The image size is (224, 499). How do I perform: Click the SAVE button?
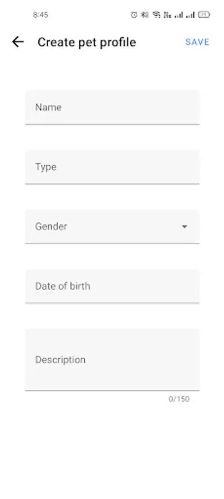[197, 42]
